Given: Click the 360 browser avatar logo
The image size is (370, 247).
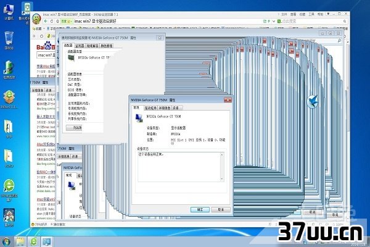Looking at the screenshot, I should point(36,19).
